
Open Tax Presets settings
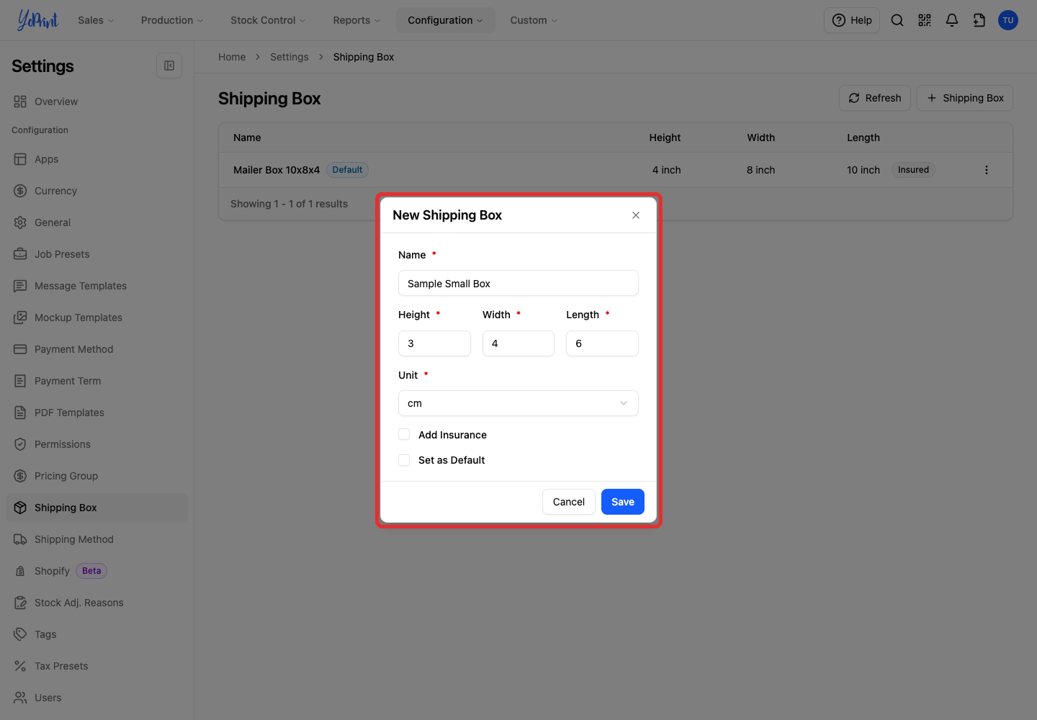96,666
